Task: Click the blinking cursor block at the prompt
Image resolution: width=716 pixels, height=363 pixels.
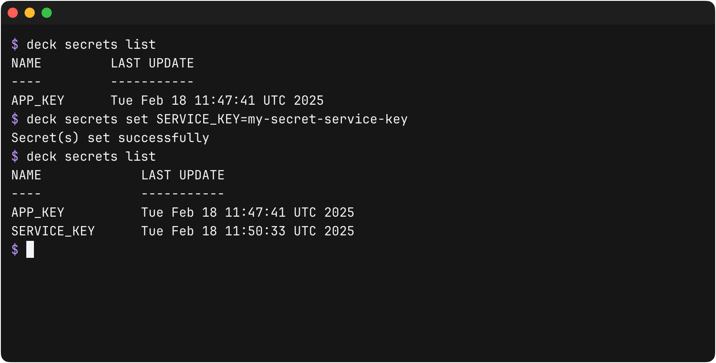Action: click(x=30, y=249)
